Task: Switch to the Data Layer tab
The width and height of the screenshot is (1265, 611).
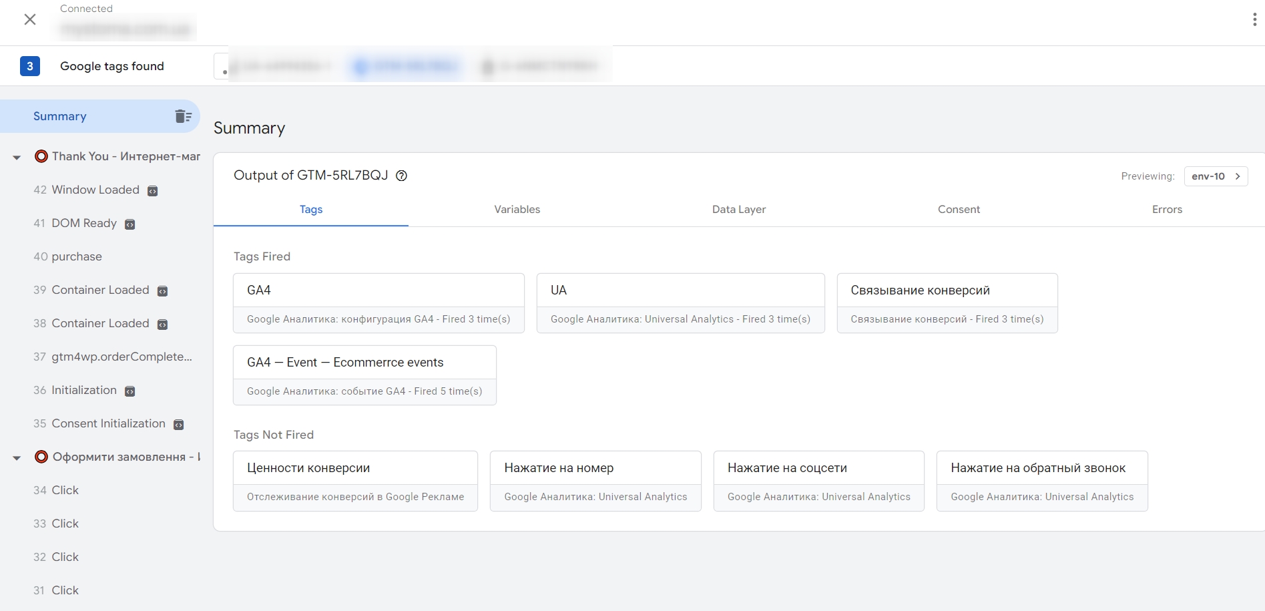Action: (738, 210)
